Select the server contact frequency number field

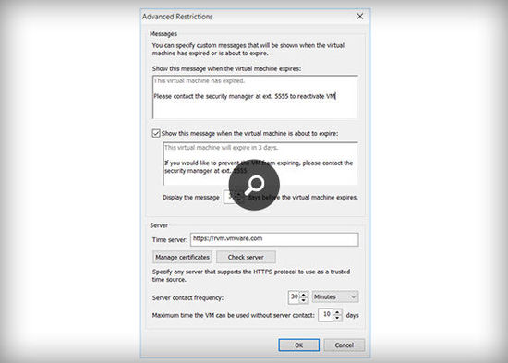[x=294, y=296]
